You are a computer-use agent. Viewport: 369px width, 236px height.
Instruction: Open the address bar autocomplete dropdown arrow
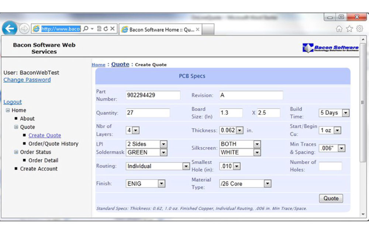pyautogui.click(x=92, y=29)
